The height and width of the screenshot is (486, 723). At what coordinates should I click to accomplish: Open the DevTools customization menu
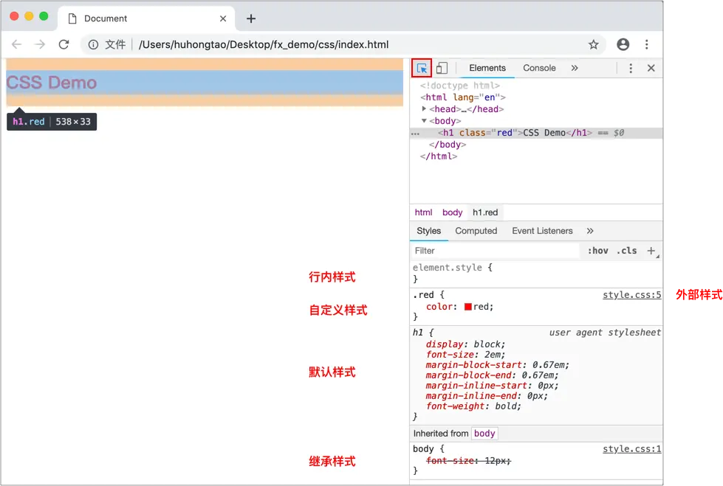tap(631, 67)
